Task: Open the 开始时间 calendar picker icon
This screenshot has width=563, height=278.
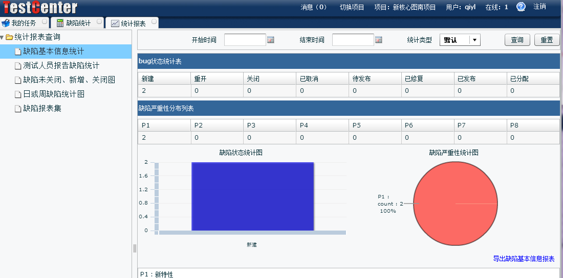Action: [x=271, y=40]
